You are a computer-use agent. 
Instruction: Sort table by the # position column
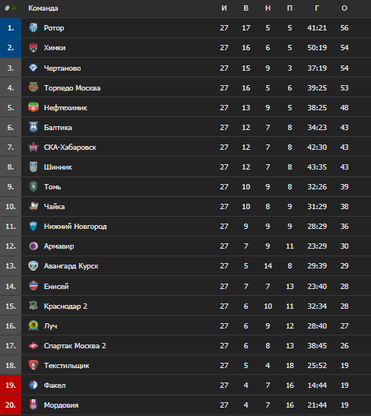11,8
